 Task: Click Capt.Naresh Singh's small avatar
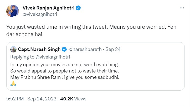pos(13,49)
